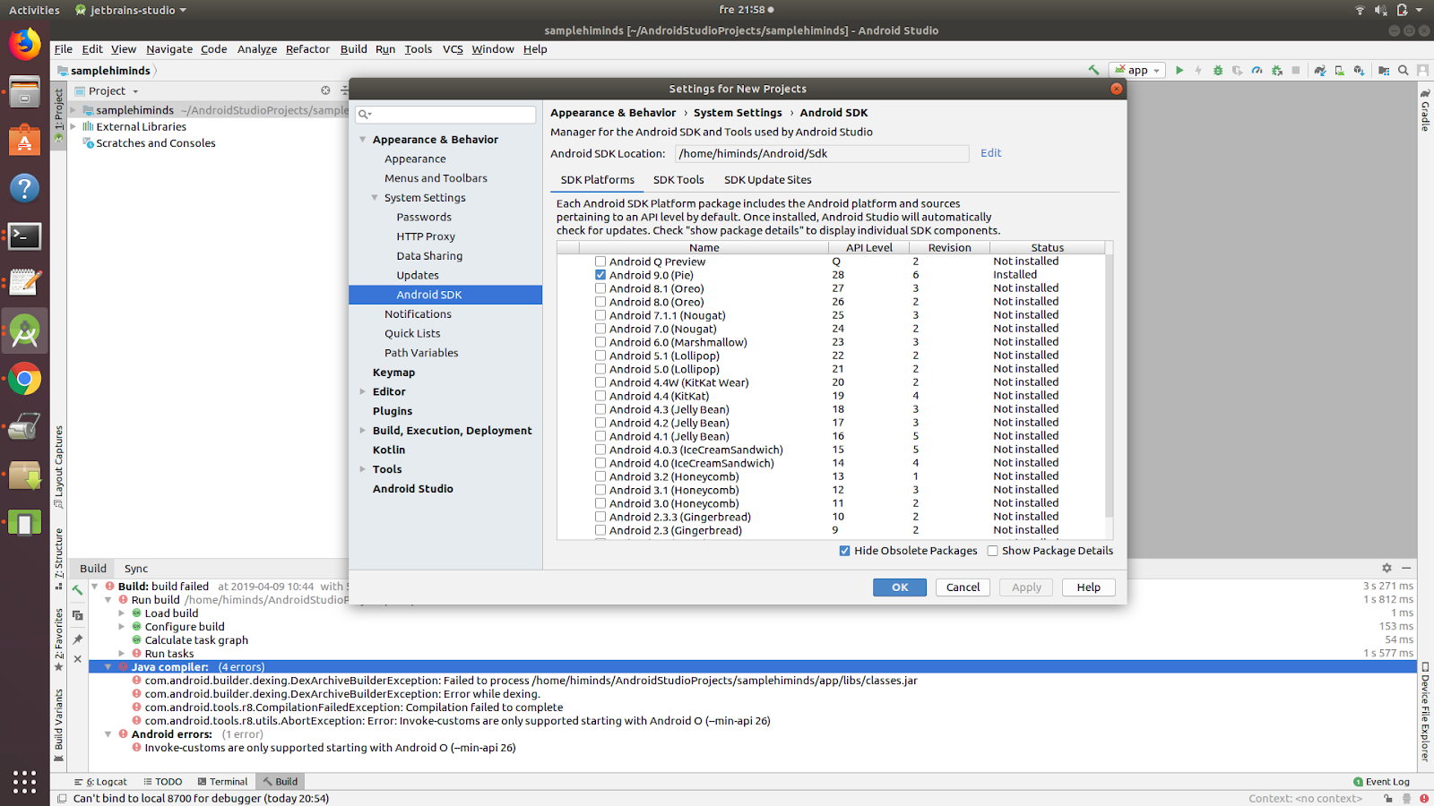The width and height of the screenshot is (1434, 806).
Task: Click the Make Project hammer icon in main toolbar
Action: point(1093,70)
